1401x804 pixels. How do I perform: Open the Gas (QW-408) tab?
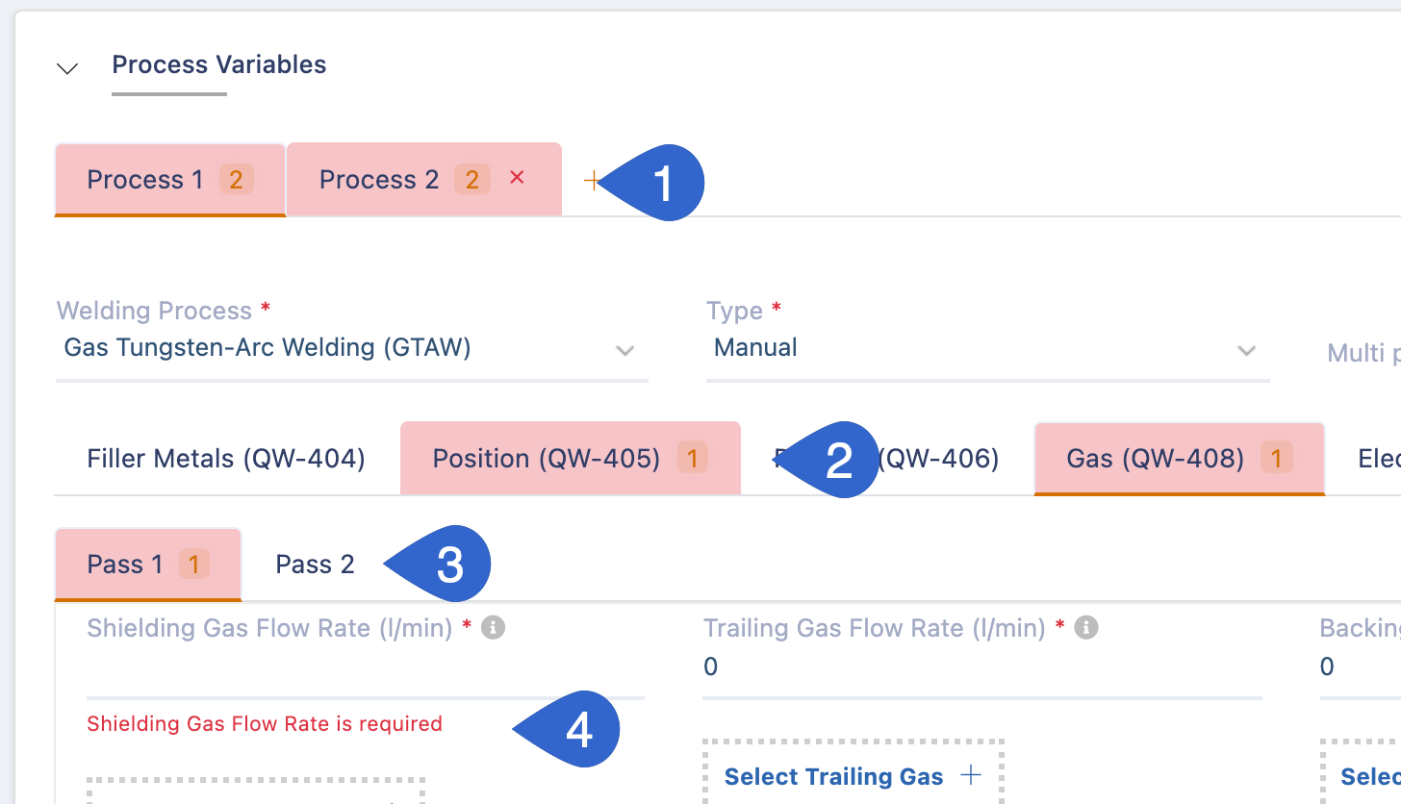pos(1180,459)
